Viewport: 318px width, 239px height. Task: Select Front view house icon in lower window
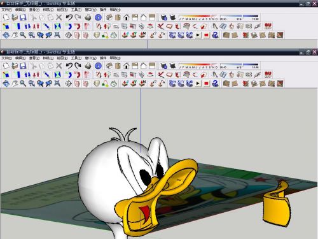127,66
